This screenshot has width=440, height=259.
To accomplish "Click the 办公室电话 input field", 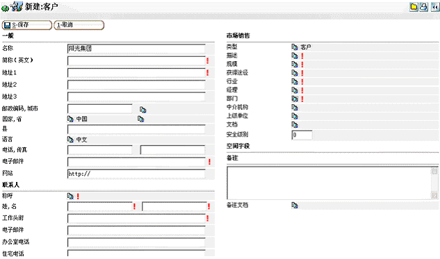I will pyautogui.click(x=136, y=242).
